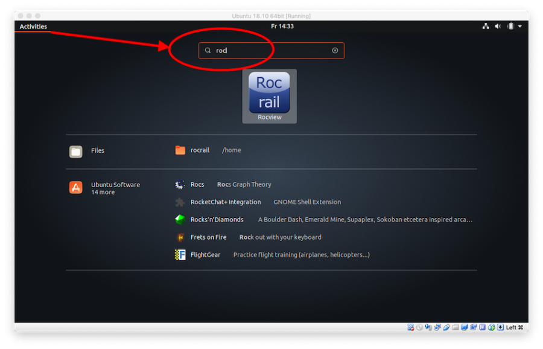Click the Frets on Fire icon
This screenshot has height=349, width=543.
180,237
